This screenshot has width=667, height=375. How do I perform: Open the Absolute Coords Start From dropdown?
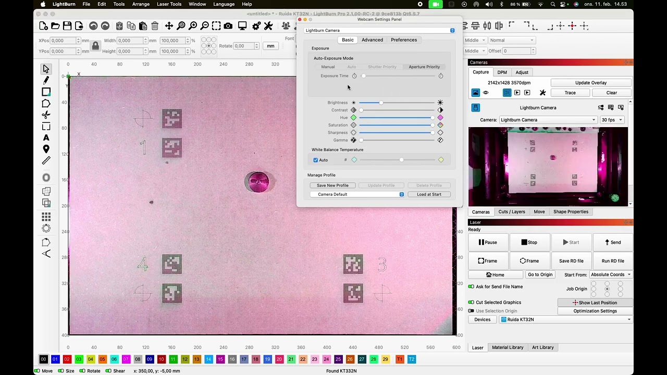(x=610, y=274)
